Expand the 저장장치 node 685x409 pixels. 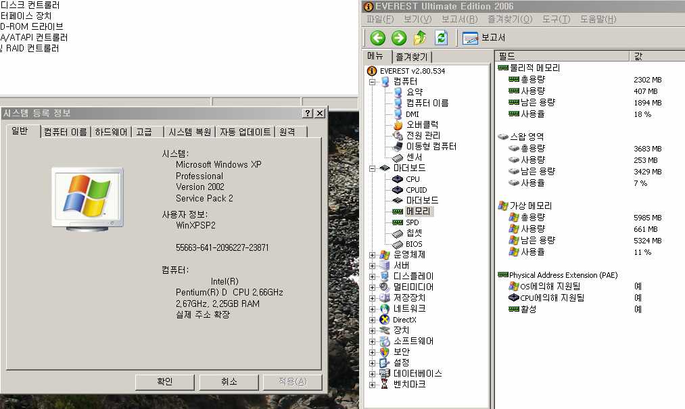click(x=372, y=298)
